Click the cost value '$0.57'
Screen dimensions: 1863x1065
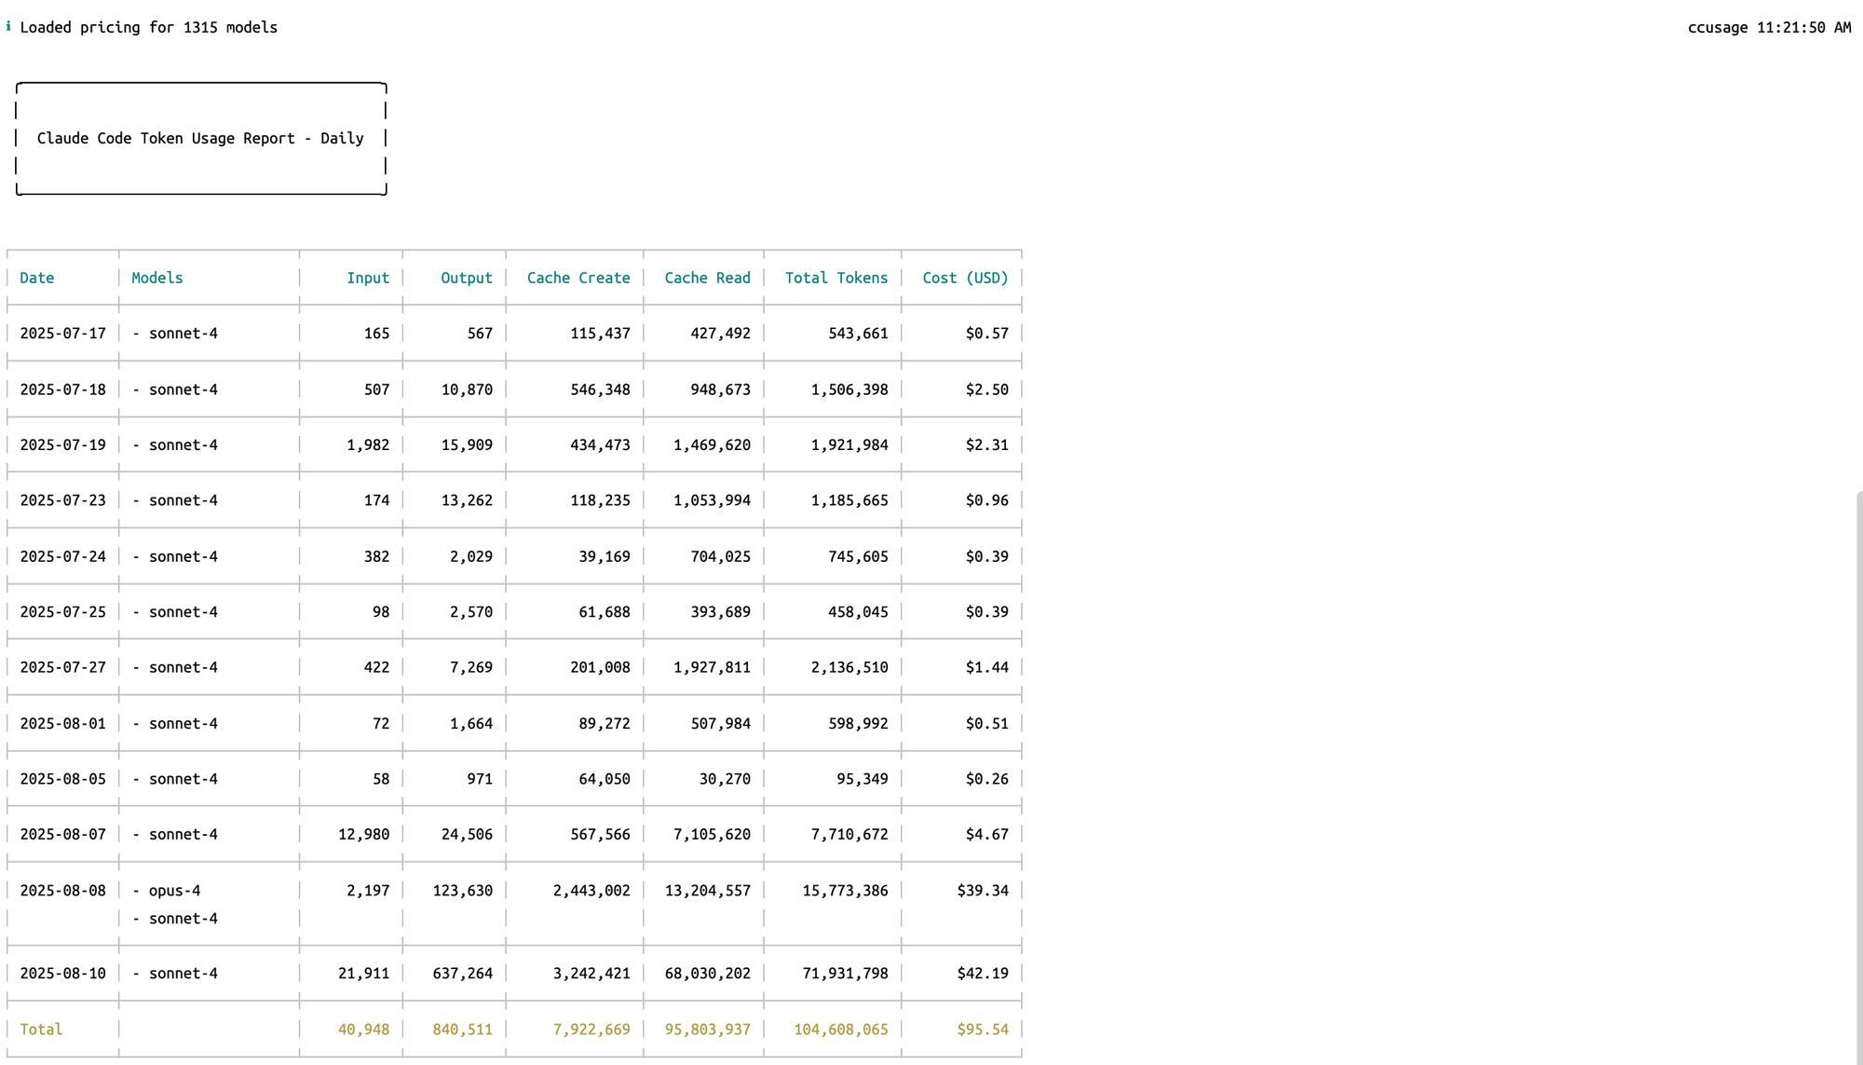tap(986, 333)
